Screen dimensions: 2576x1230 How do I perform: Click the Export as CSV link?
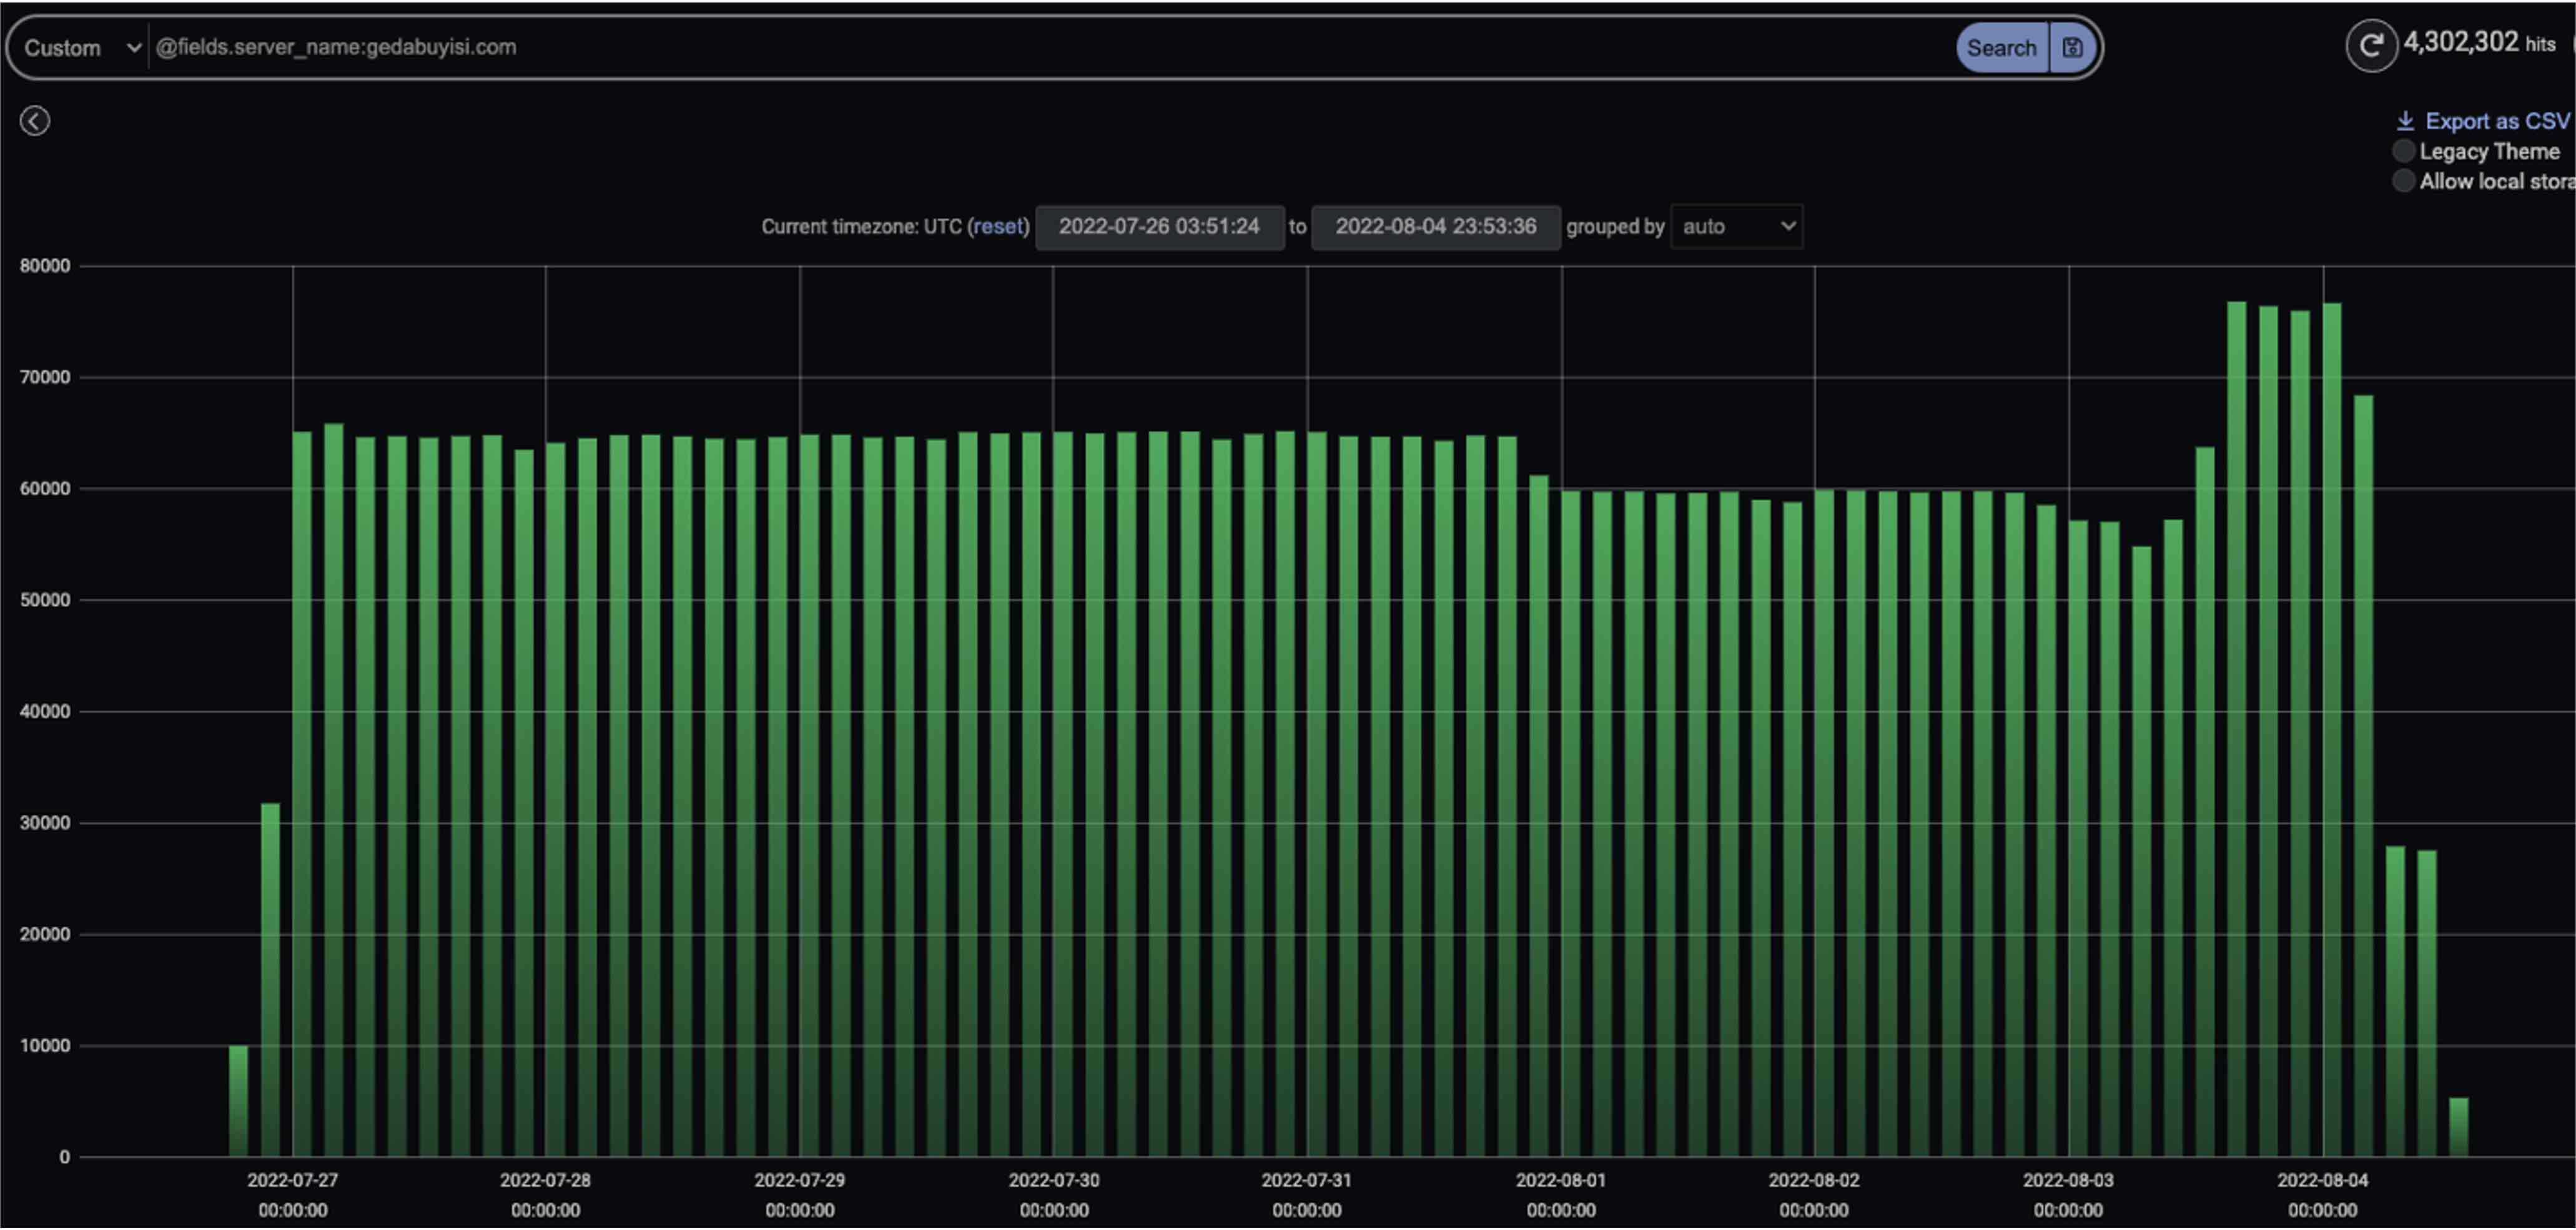tap(2496, 121)
